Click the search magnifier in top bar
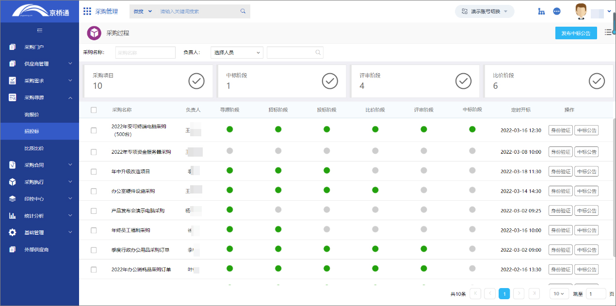Image resolution: width=616 pixels, height=306 pixels. tap(243, 11)
